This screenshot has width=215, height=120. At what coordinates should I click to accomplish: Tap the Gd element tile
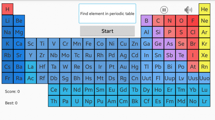123,90
